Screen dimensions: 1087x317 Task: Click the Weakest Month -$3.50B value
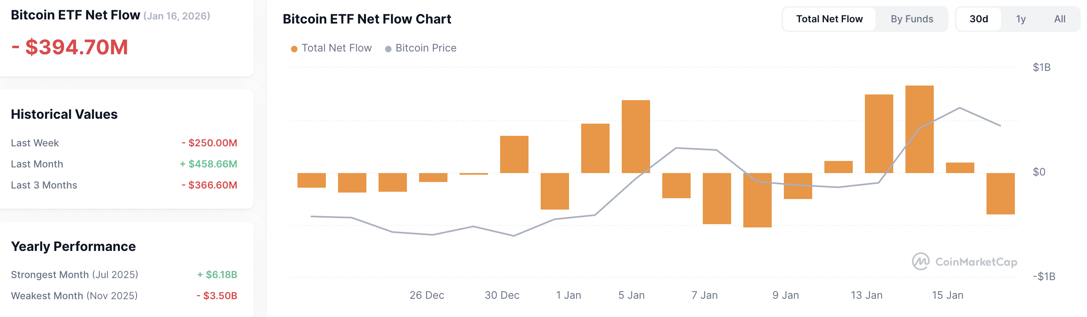coord(216,296)
